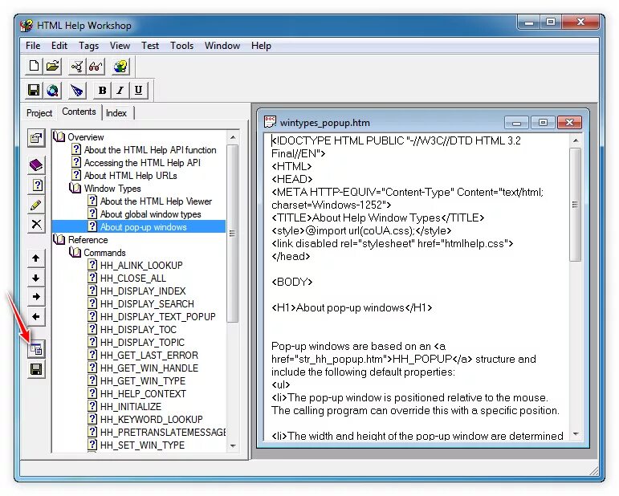The image size is (619, 496).
Task: Open the Test menu
Action: (150, 46)
